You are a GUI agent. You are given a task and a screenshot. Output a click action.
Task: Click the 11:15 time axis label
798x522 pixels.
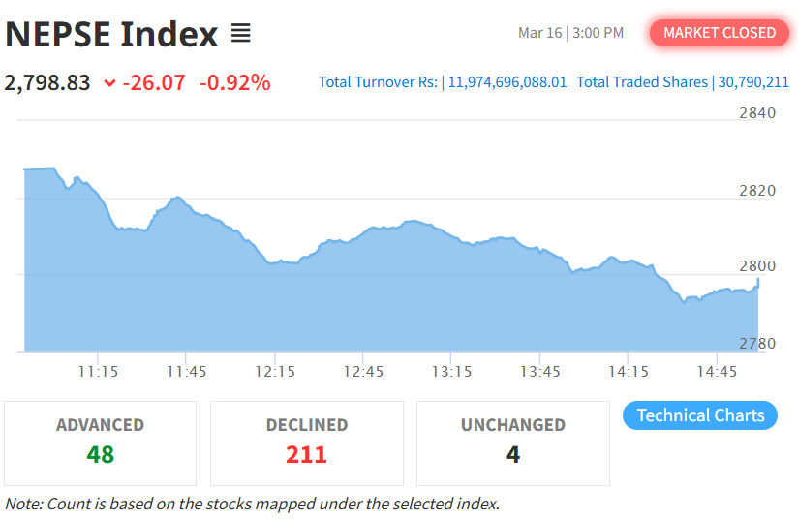point(98,372)
